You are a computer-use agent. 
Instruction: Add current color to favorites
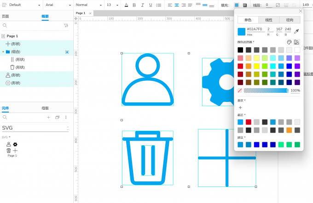[240, 107]
